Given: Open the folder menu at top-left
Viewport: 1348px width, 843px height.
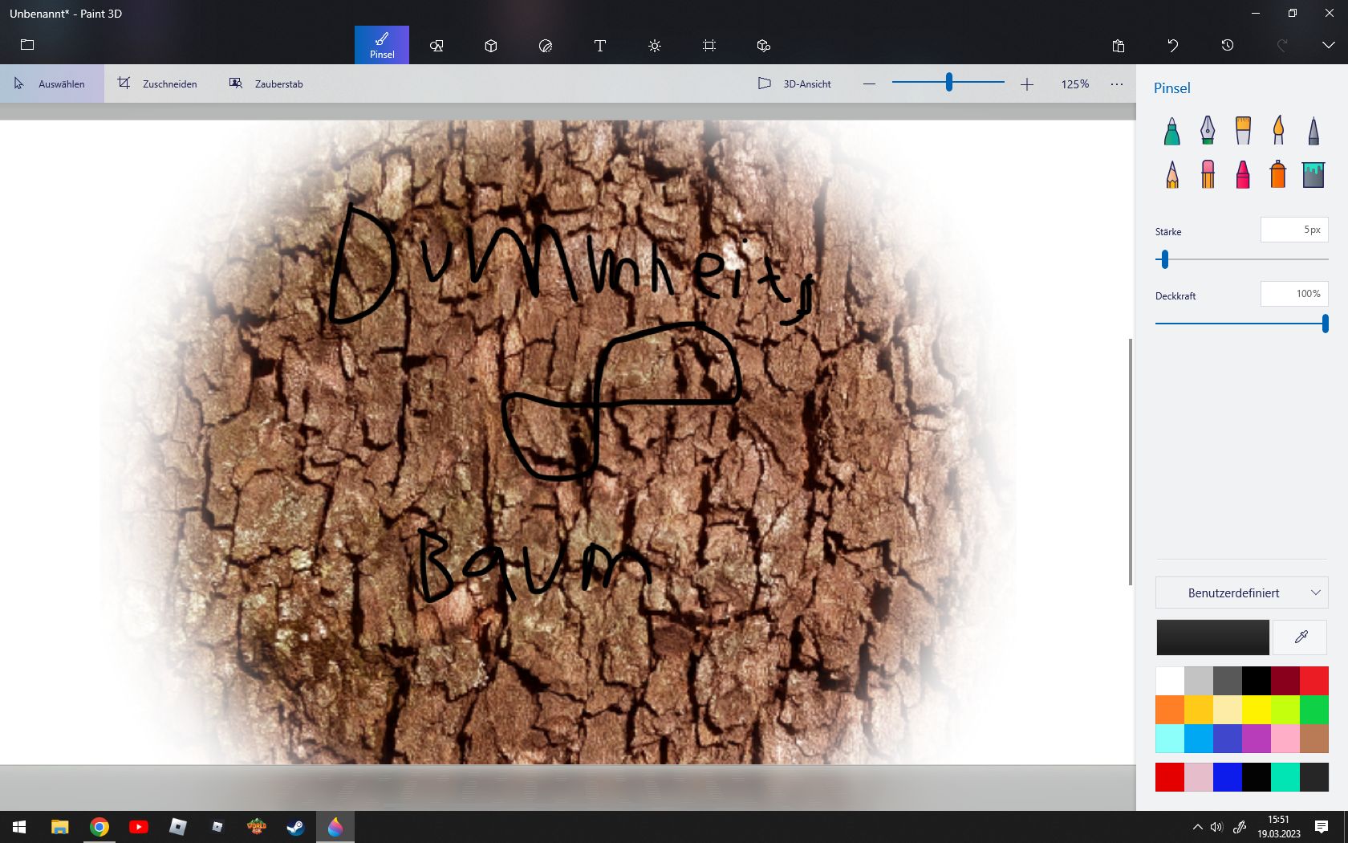Looking at the screenshot, I should 27,46.
